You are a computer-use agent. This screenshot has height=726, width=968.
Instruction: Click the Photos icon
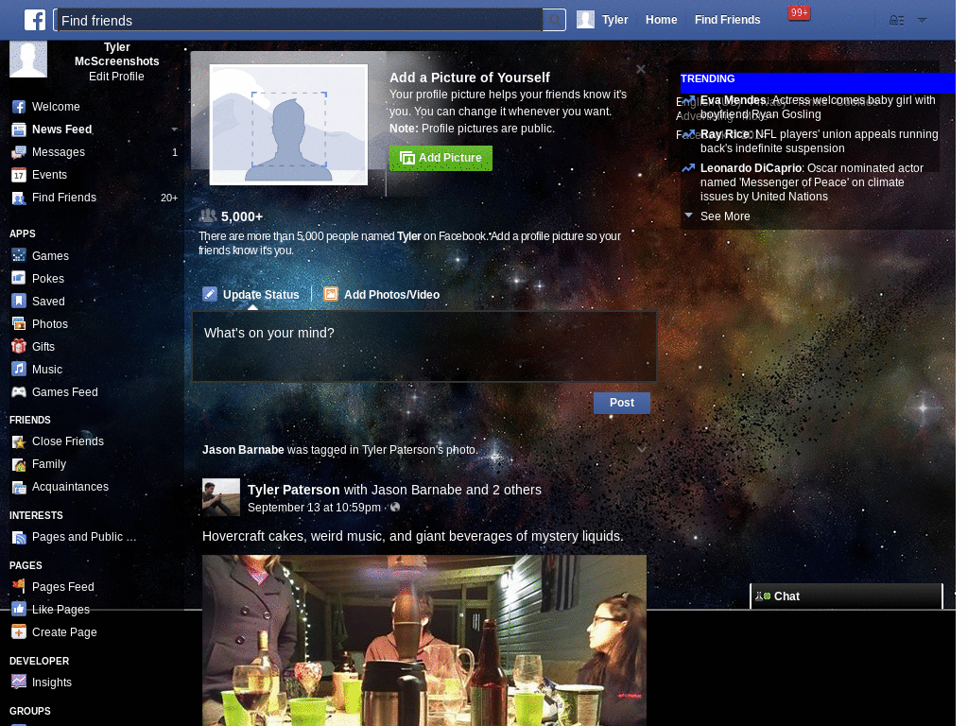(19, 323)
